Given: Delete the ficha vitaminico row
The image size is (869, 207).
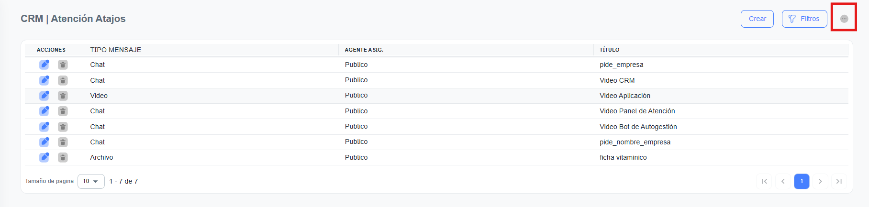Looking at the screenshot, I should pos(63,157).
